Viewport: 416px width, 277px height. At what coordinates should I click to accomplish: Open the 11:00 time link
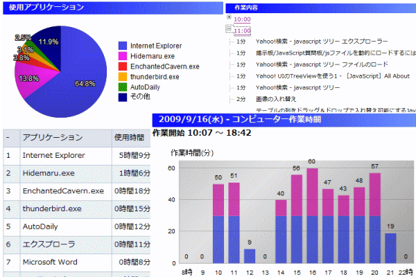point(242,31)
